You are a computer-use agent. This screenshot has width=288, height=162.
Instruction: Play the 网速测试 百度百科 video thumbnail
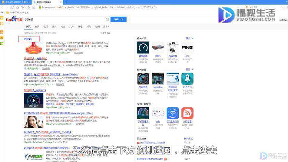point(34,100)
